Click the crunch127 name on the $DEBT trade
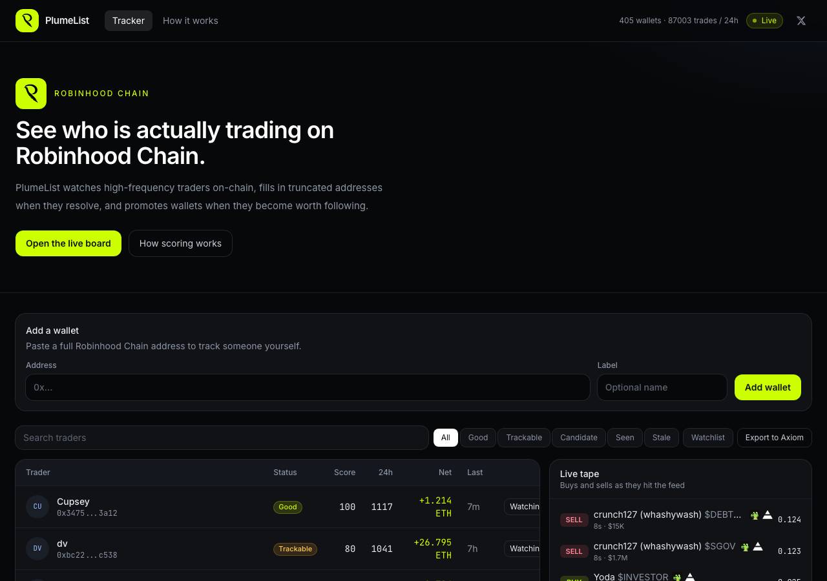This screenshot has width=827, height=581. (x=647, y=515)
